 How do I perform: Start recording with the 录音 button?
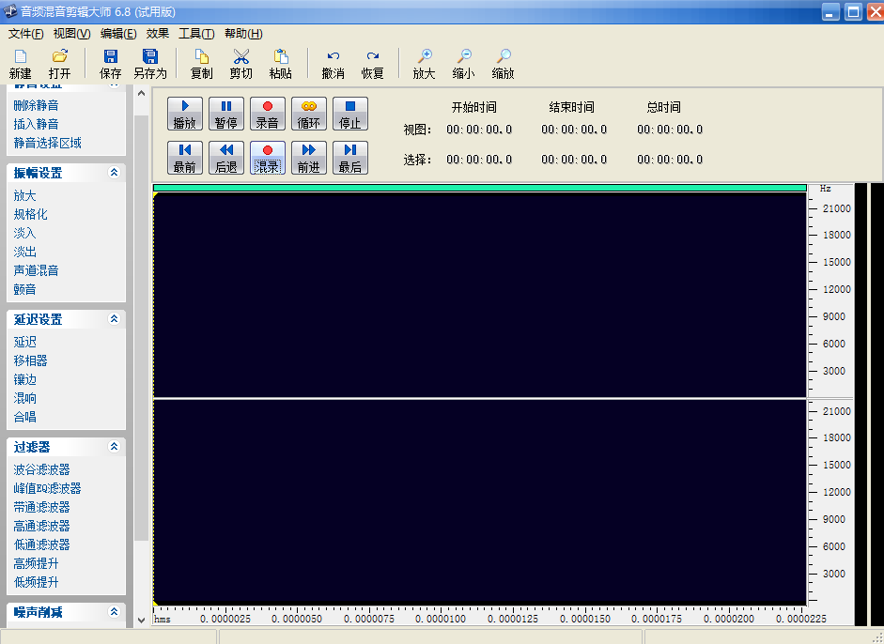[x=268, y=114]
